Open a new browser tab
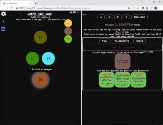Viewport: 163px width, 125px height. pos(36,4)
